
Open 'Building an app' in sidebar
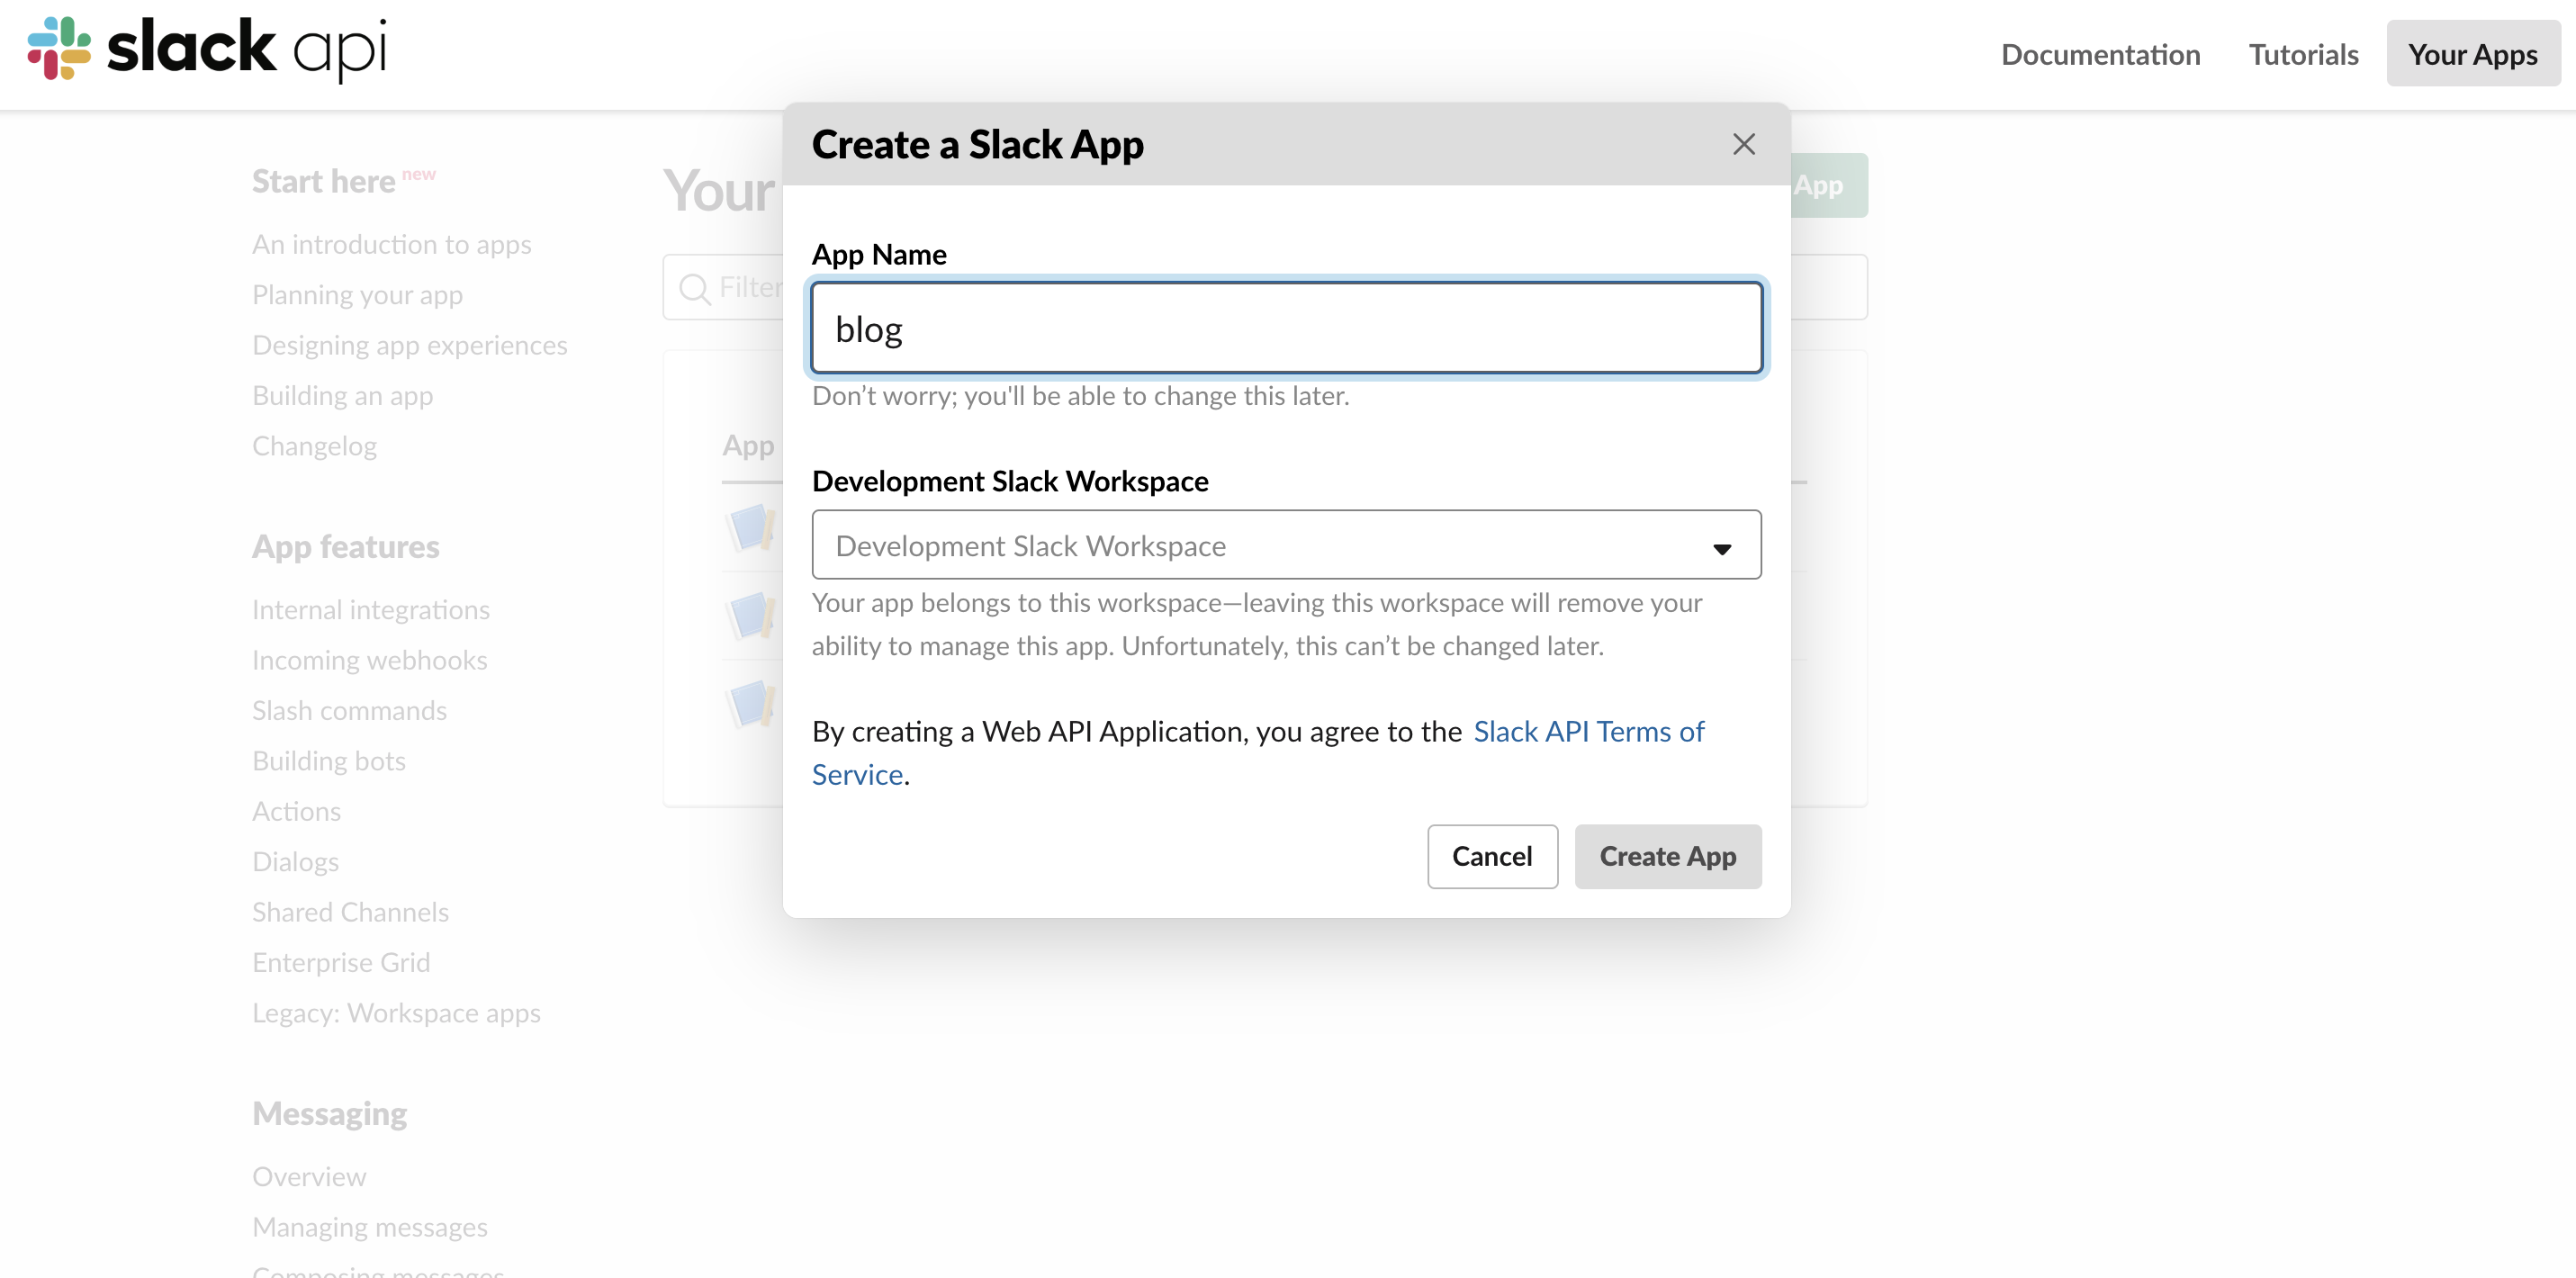[342, 395]
